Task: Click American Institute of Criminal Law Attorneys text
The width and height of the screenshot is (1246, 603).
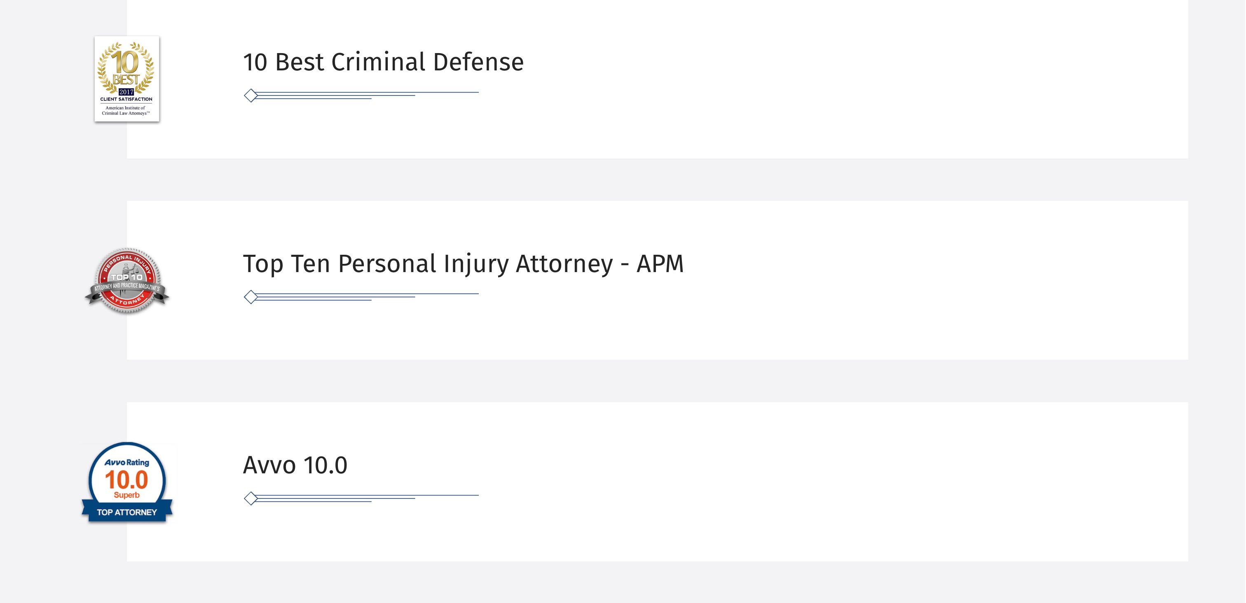Action: (x=126, y=111)
